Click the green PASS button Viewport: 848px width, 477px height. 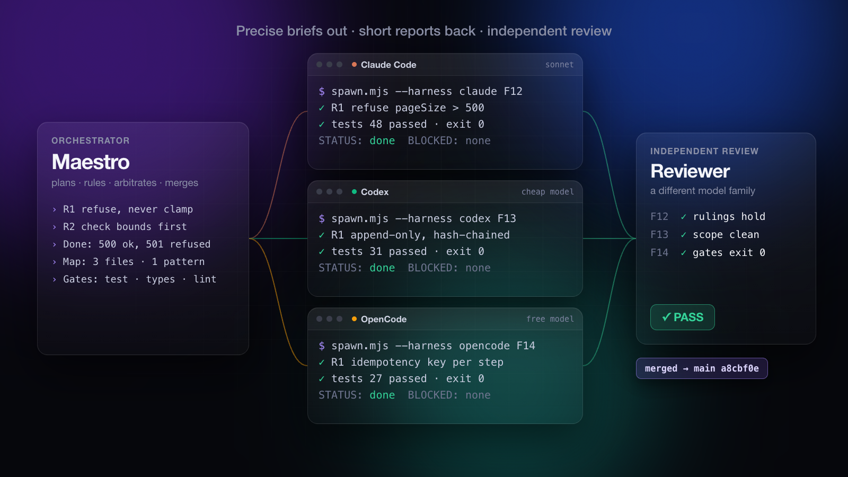tap(683, 317)
